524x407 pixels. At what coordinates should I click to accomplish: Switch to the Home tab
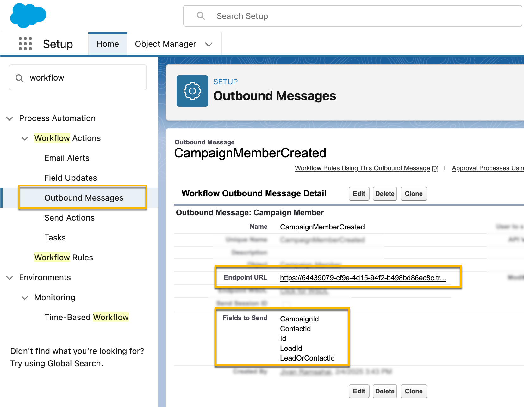[108, 44]
